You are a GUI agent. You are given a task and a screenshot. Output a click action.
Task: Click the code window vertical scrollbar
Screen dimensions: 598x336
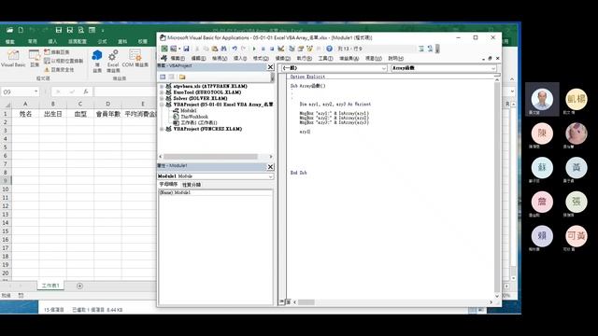coord(497,187)
